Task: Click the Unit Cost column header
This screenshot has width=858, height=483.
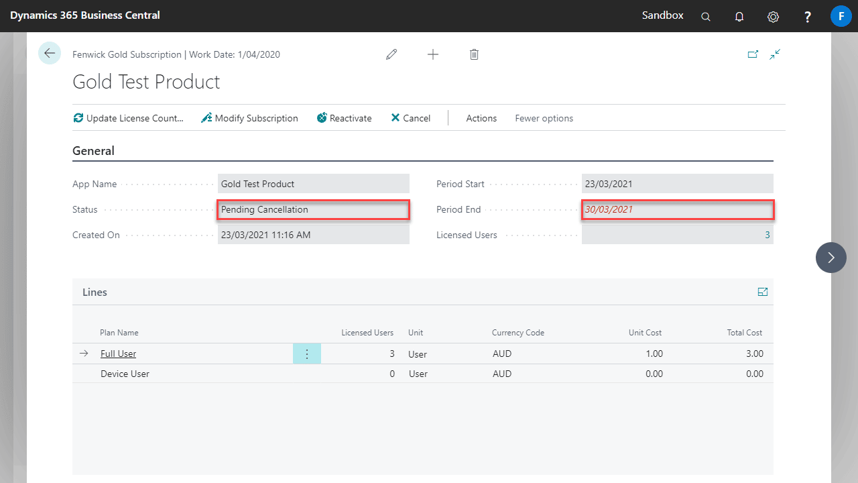Action: coord(645,333)
